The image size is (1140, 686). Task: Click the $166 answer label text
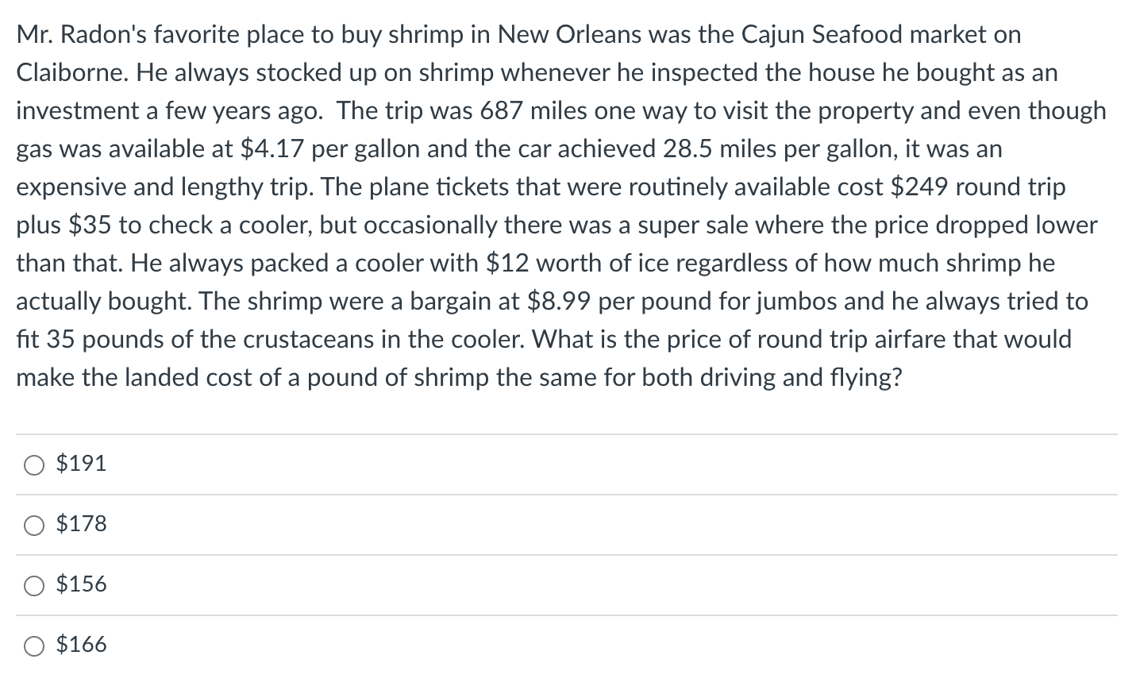(81, 645)
